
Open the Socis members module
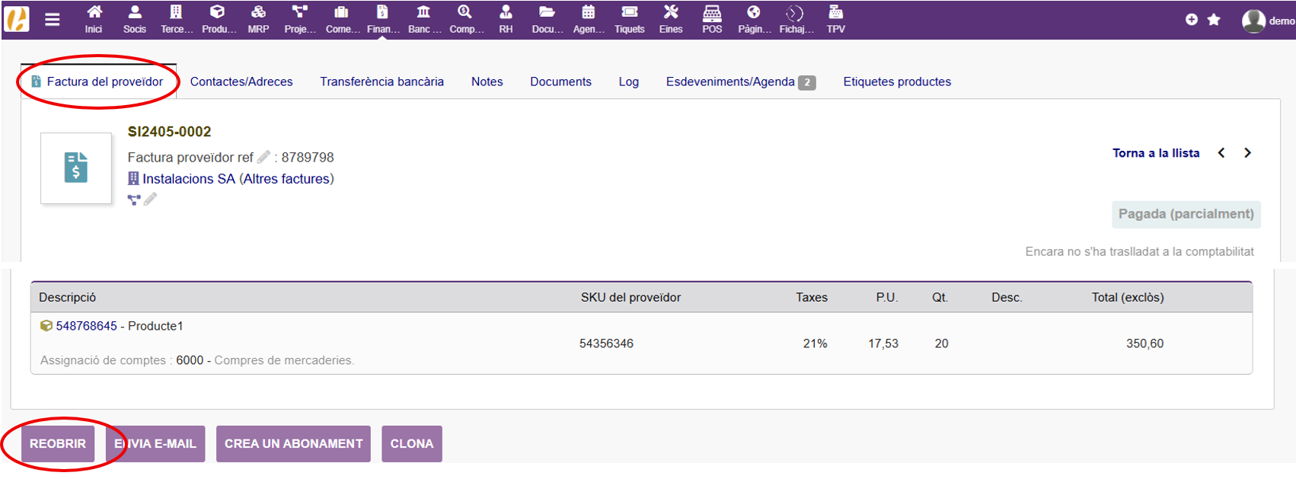(135, 19)
